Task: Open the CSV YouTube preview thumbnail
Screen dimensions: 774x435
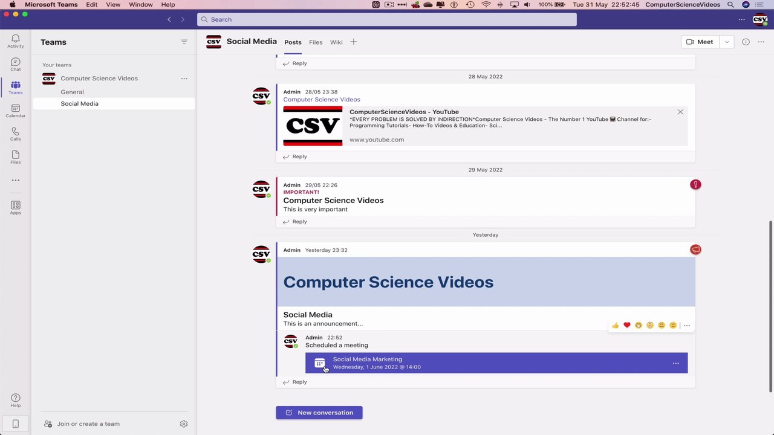Action: tap(313, 126)
